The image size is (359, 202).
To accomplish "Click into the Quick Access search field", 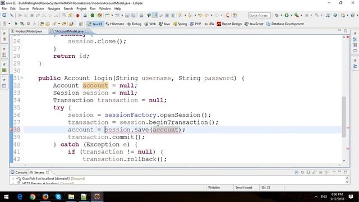I will point(259,15).
